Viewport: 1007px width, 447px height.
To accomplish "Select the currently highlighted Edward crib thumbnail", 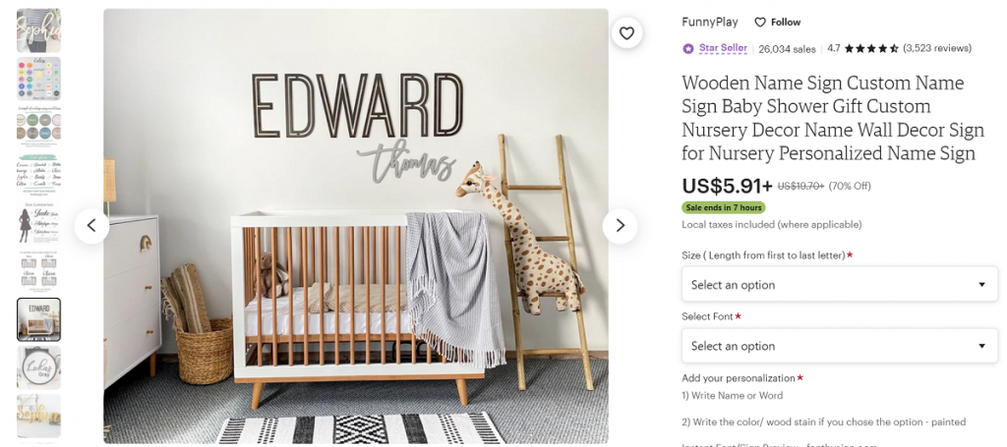I will tap(39, 319).
